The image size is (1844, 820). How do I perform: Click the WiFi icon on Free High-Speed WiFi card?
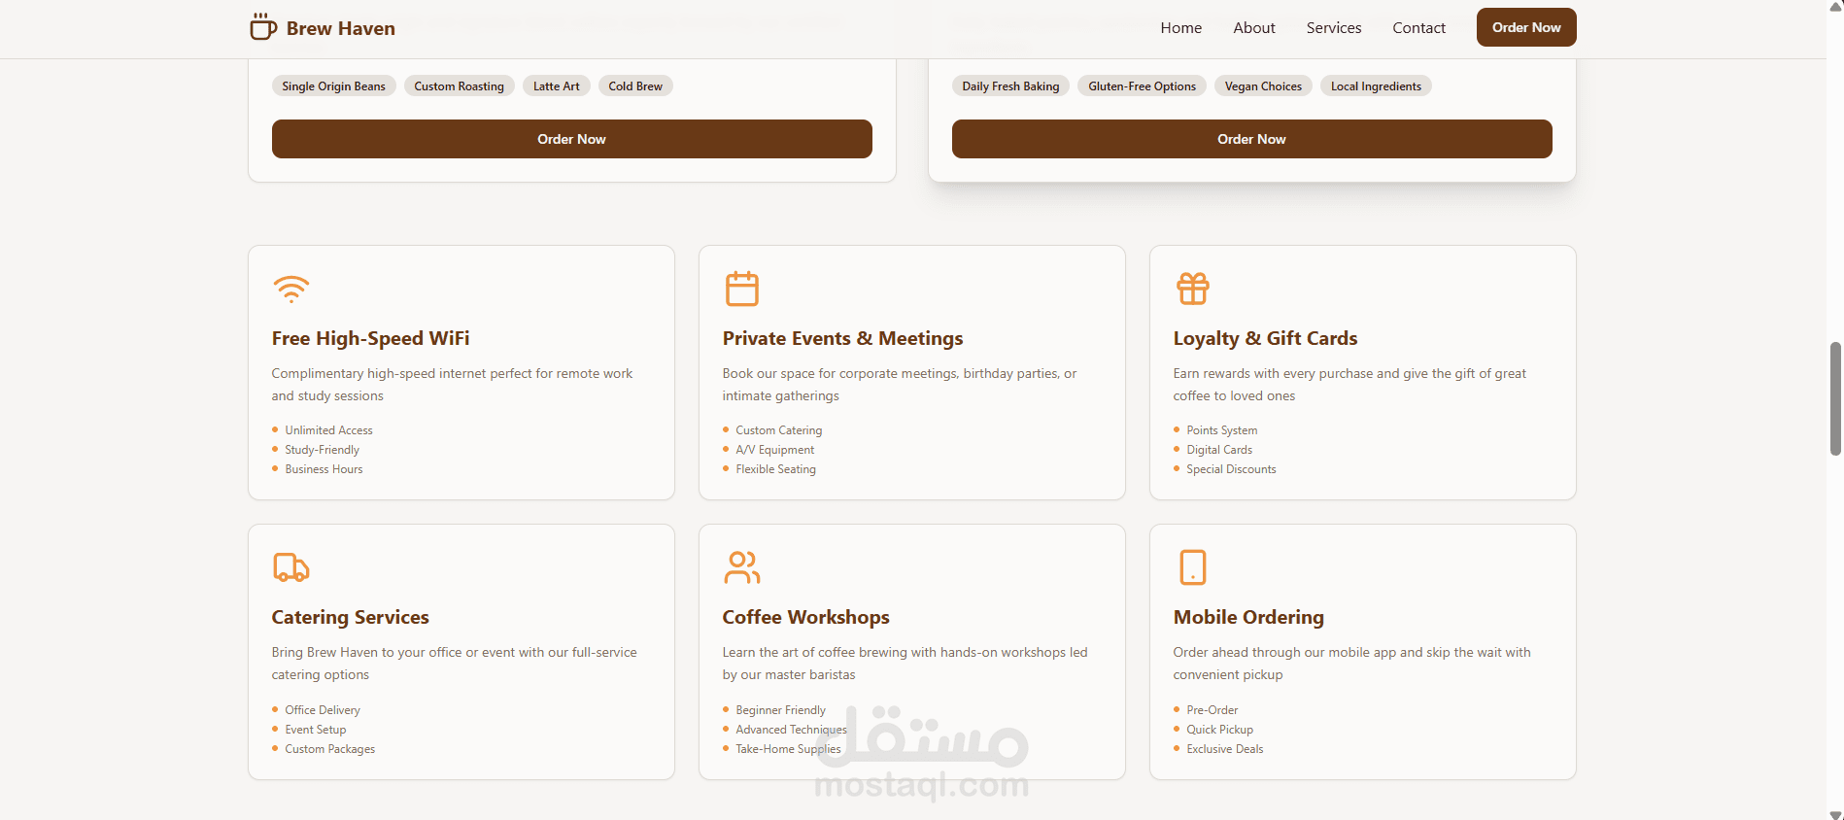point(290,289)
